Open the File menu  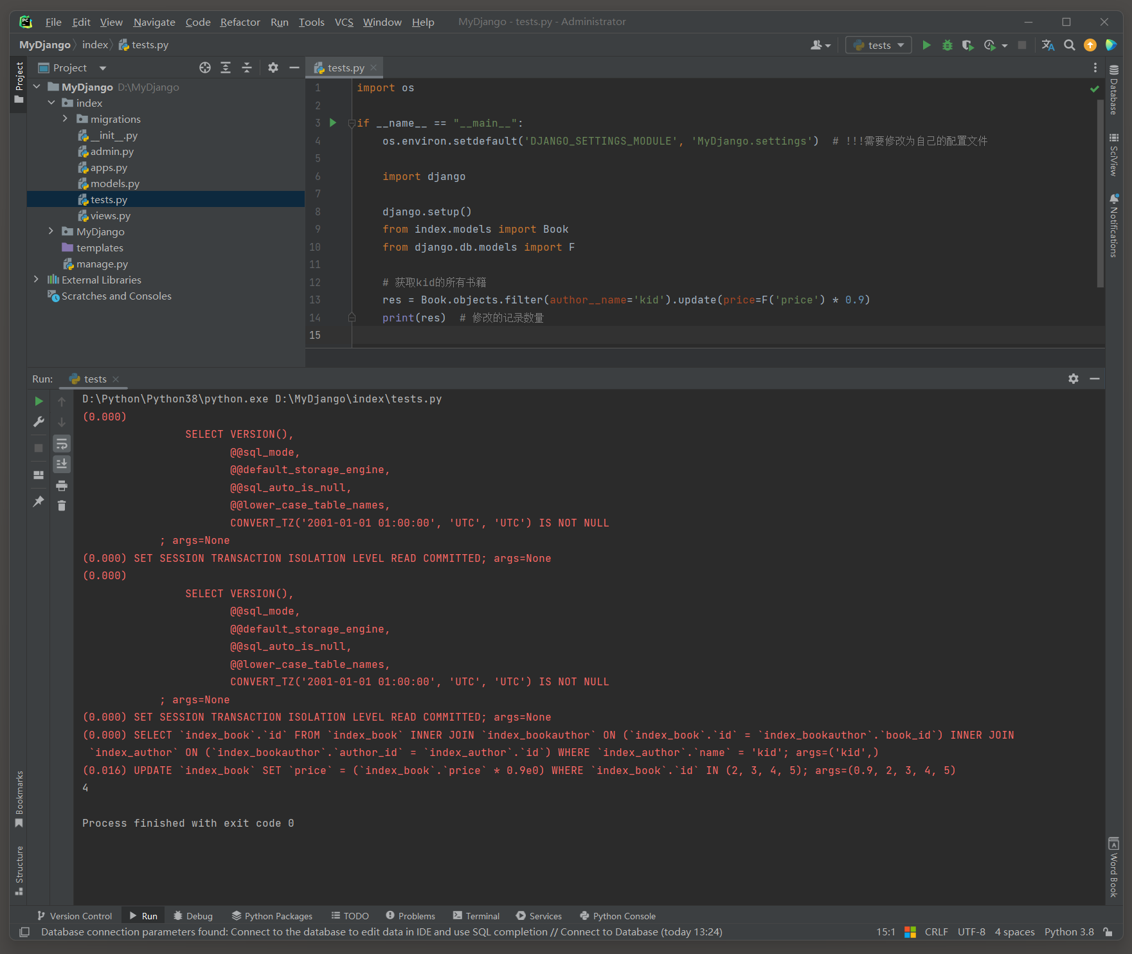(x=53, y=22)
